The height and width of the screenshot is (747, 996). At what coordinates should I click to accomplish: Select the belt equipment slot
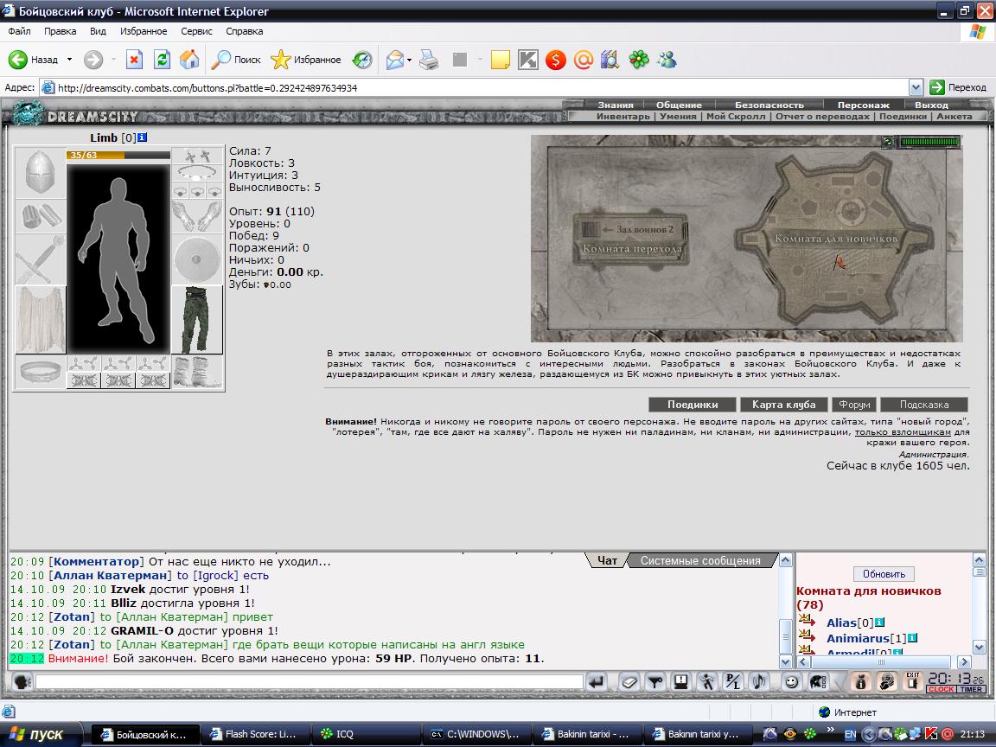[x=40, y=372]
